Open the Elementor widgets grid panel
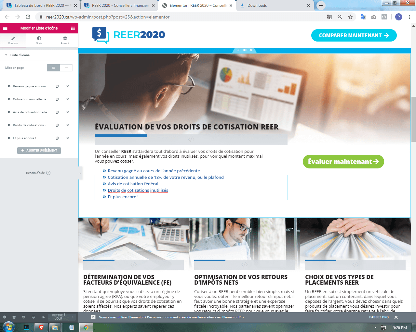Viewport: 416px width, 332px height. [73, 28]
